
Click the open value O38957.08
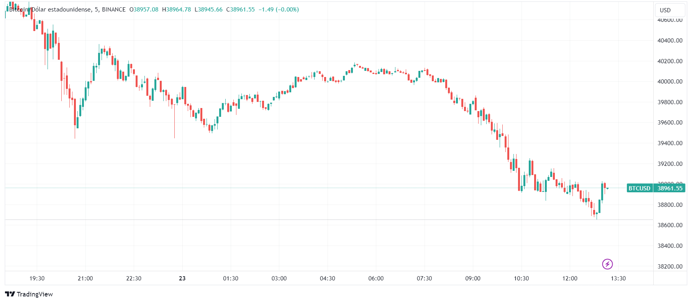(x=144, y=10)
